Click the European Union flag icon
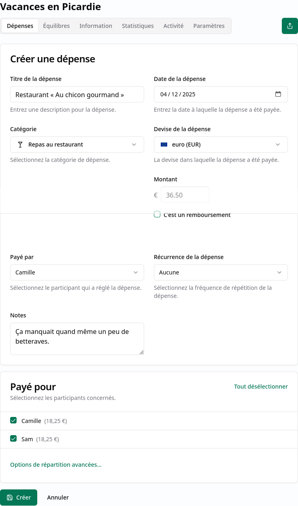 coord(164,145)
